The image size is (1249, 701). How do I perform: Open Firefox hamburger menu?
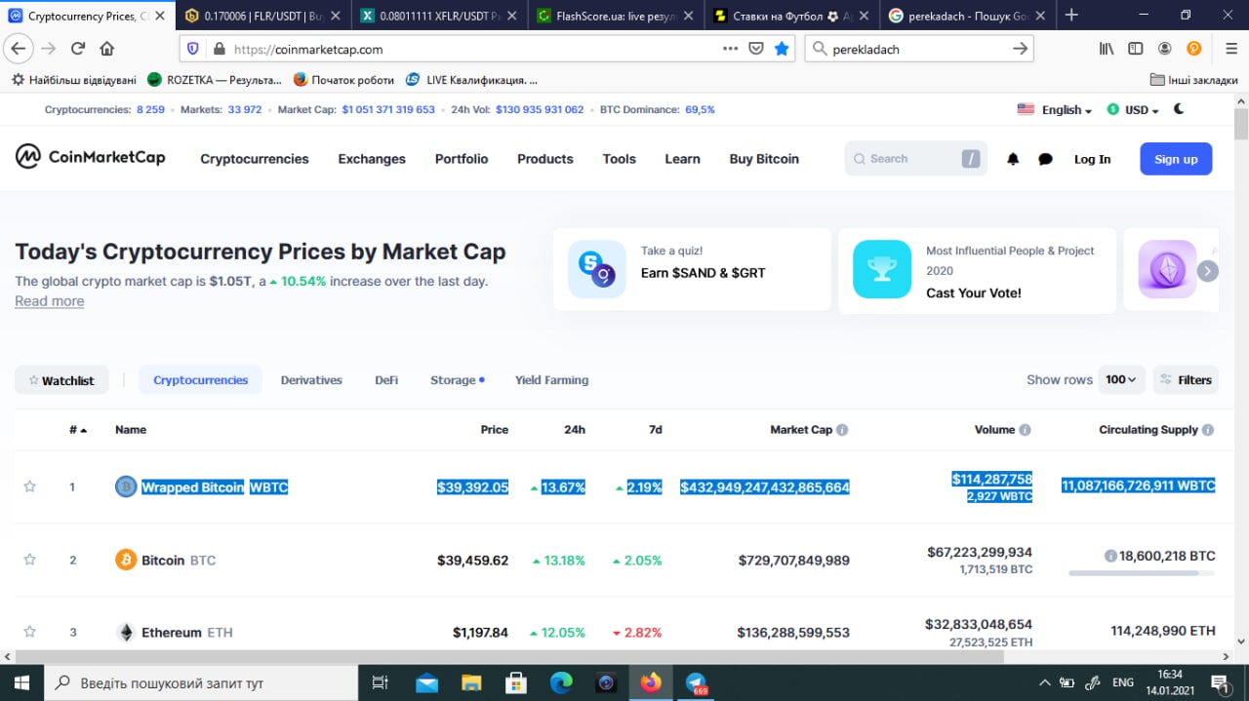pyautogui.click(x=1231, y=49)
